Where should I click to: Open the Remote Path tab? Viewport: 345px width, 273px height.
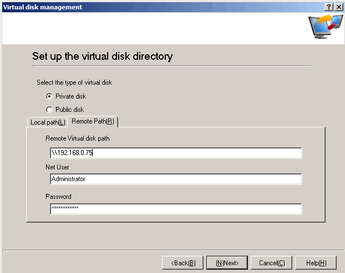click(93, 121)
